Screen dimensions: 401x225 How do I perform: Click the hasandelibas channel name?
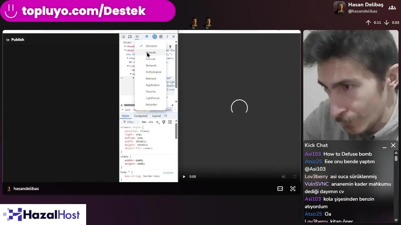pyautogui.click(x=26, y=189)
